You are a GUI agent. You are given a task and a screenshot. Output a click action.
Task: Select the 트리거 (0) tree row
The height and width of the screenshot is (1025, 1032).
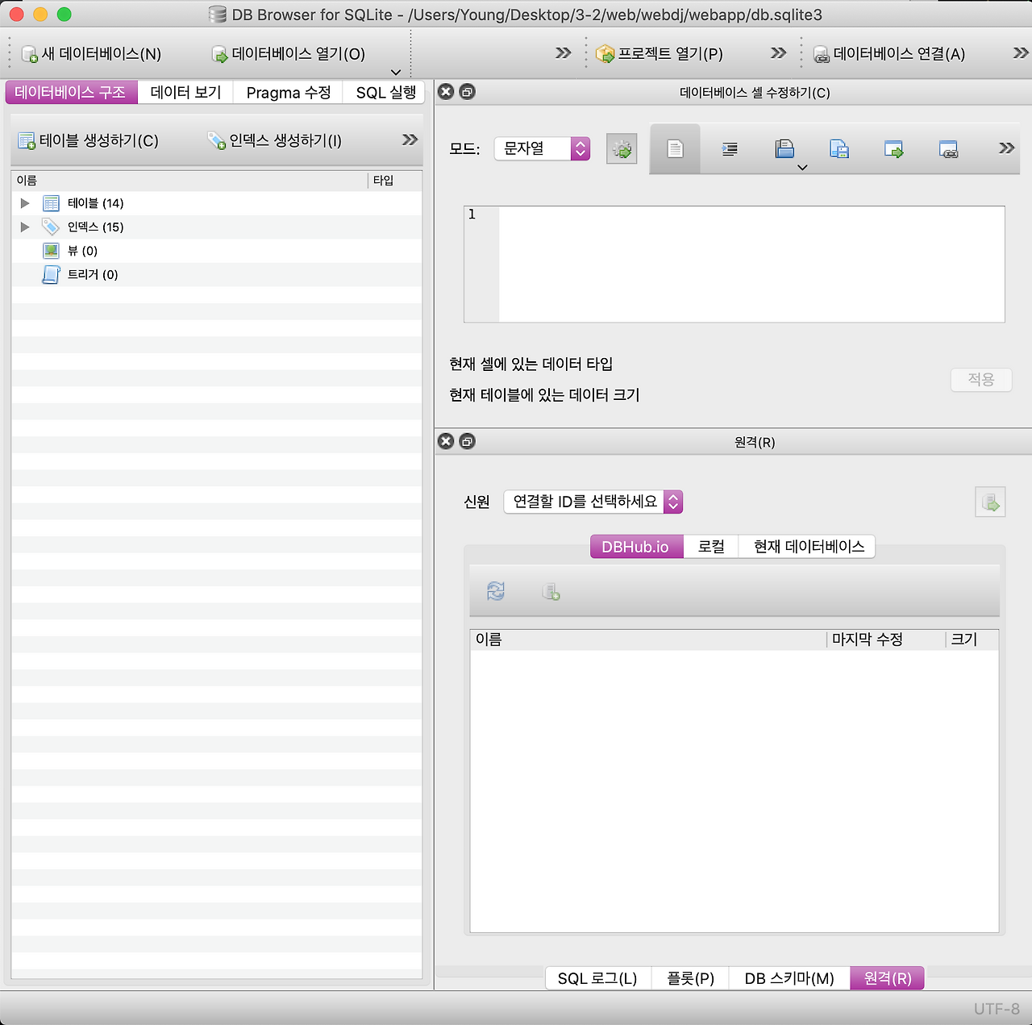pos(216,275)
